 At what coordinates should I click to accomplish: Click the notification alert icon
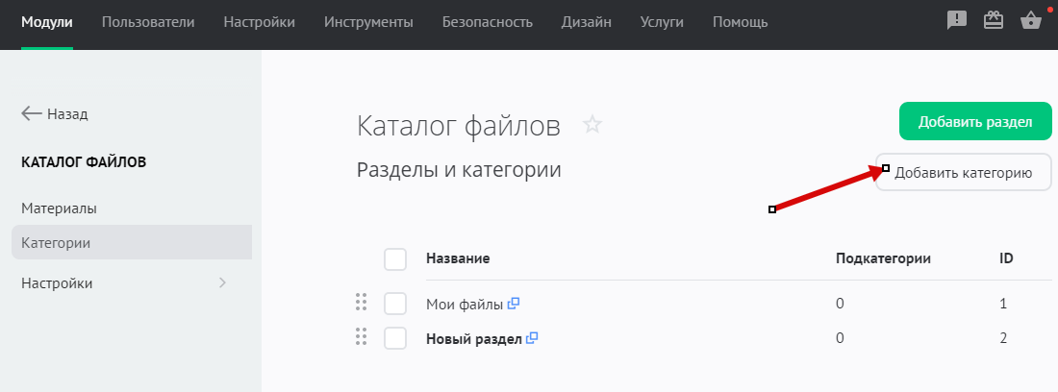click(x=957, y=21)
